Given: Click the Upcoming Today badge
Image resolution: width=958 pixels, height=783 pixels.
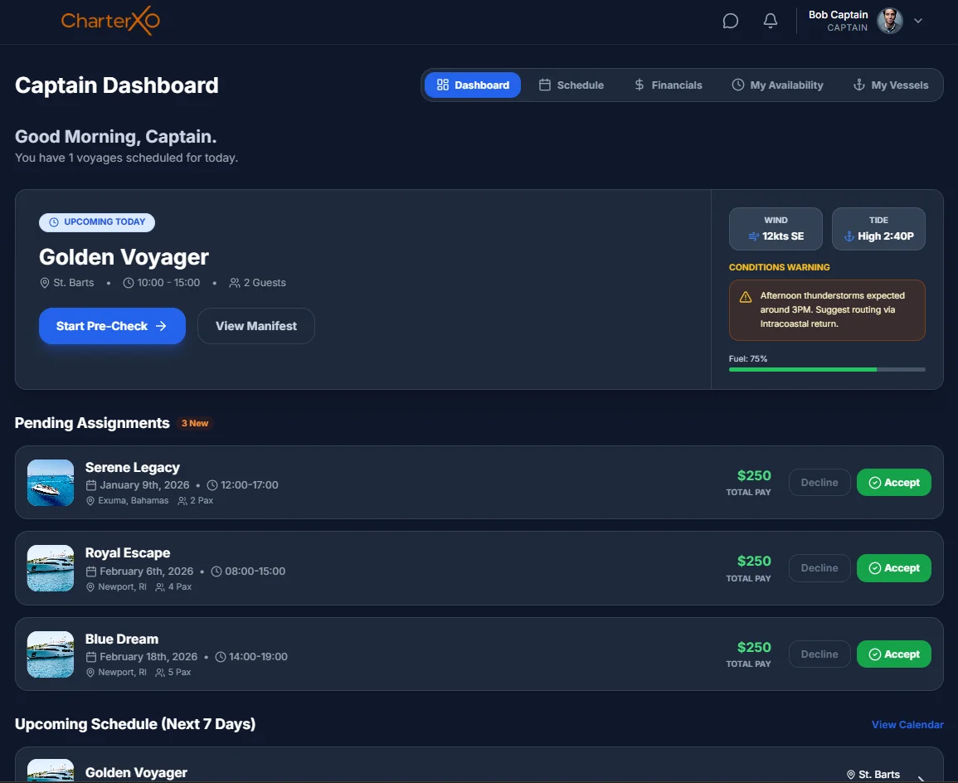Looking at the screenshot, I should [97, 222].
